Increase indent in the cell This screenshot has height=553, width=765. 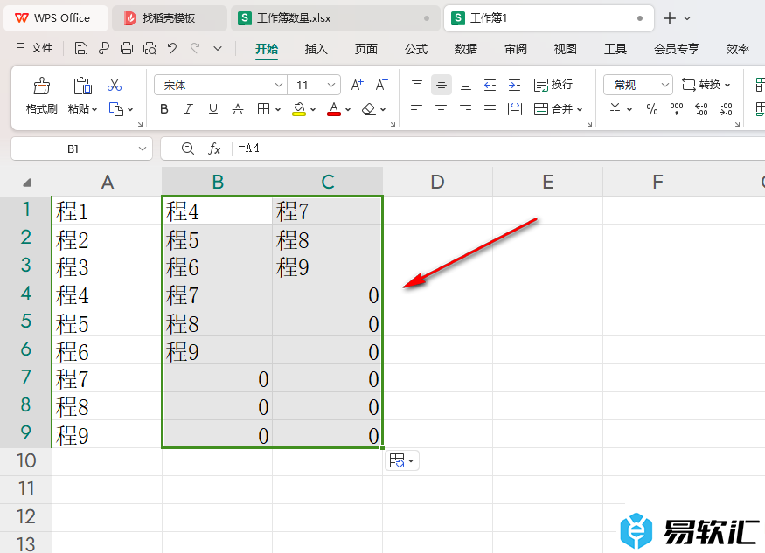click(514, 86)
